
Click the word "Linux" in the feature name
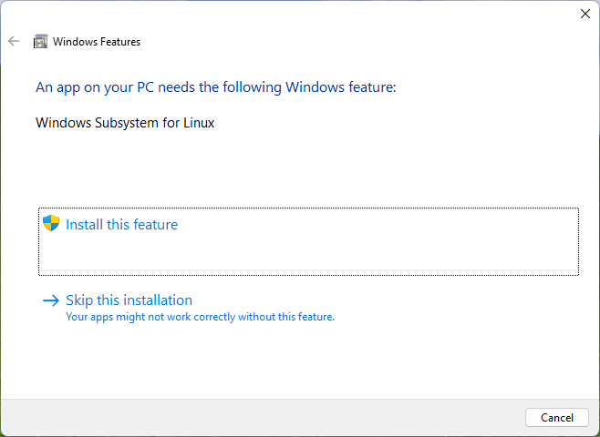(199, 123)
